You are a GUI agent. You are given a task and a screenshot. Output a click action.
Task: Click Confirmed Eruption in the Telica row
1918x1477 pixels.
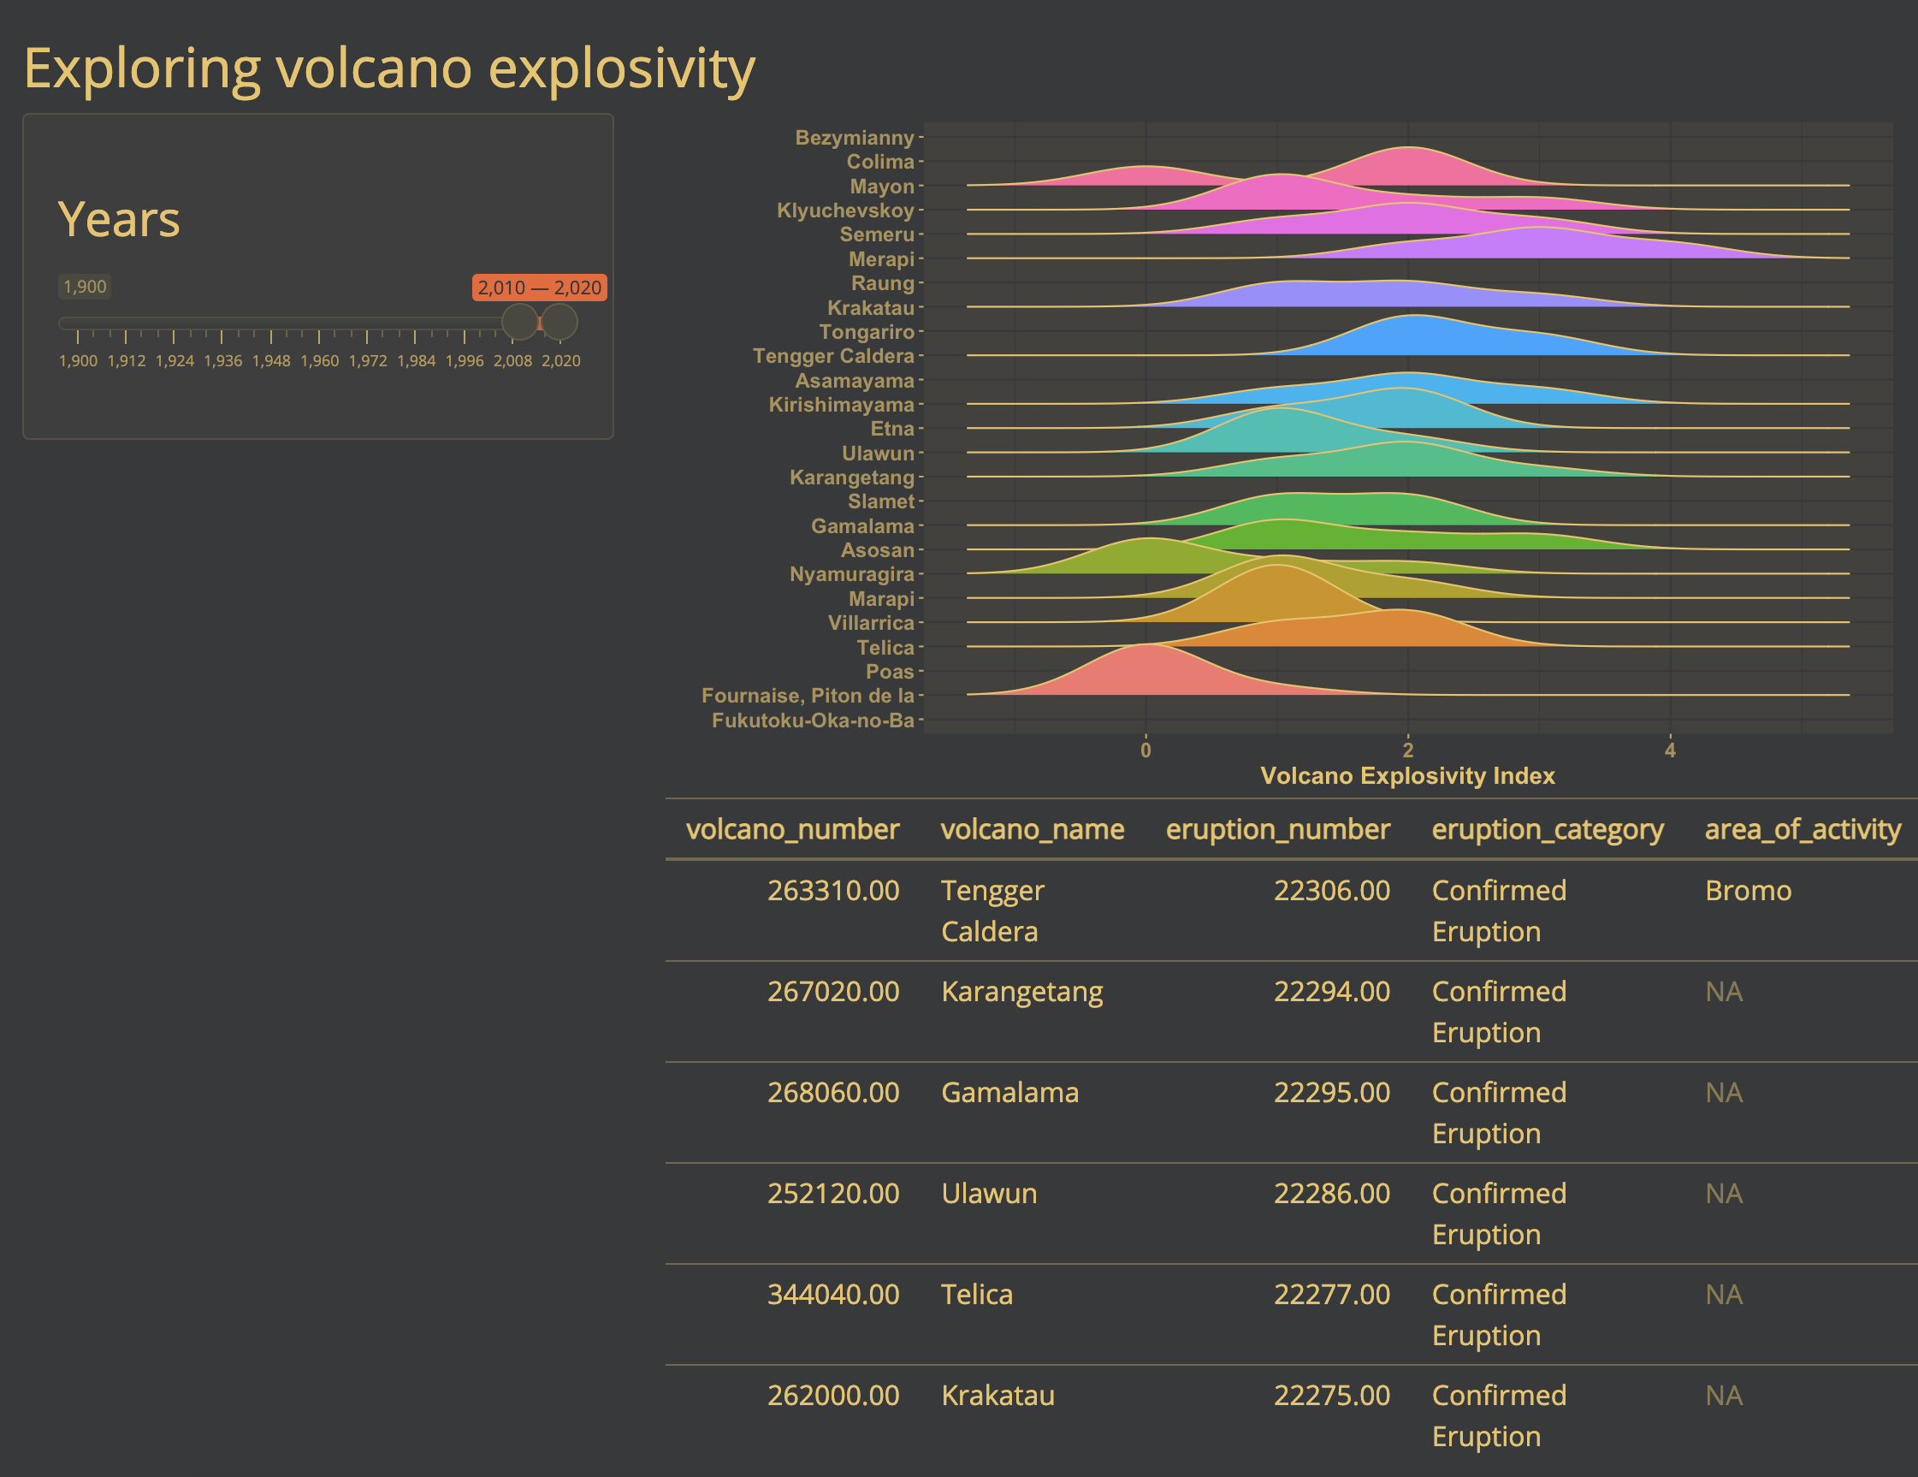[x=1499, y=1314]
